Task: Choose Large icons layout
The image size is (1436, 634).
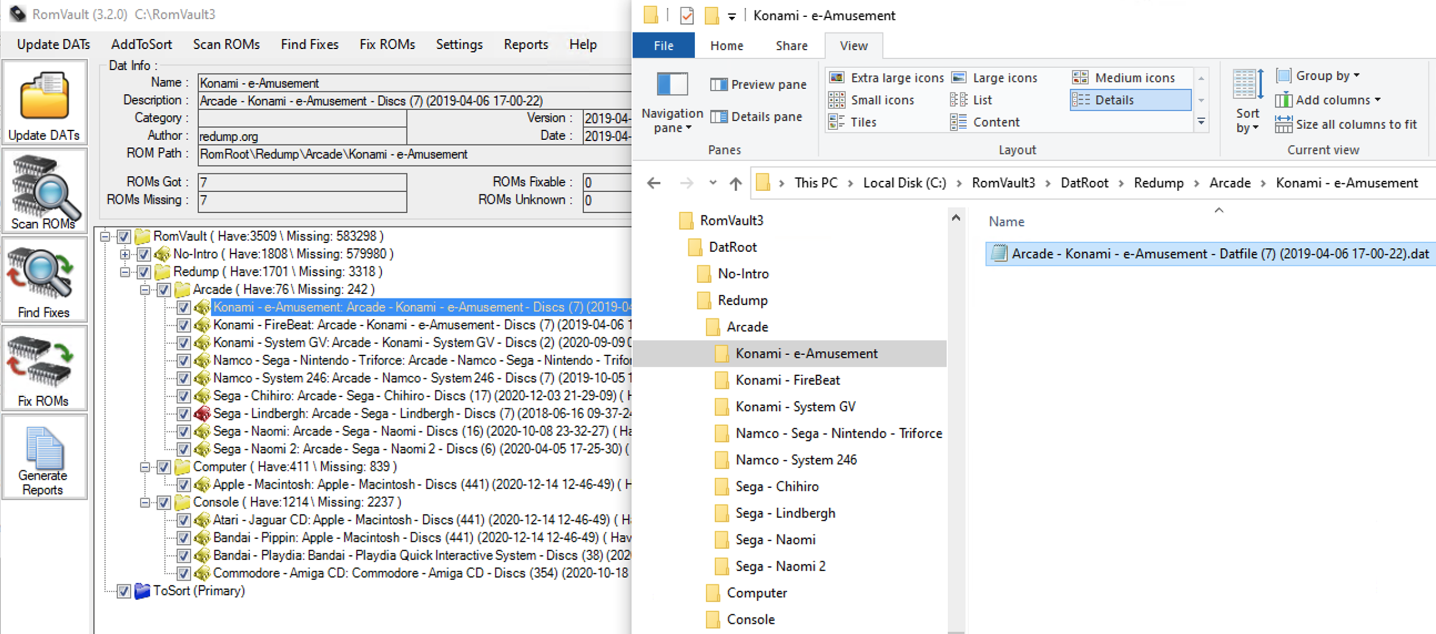Action: [994, 78]
